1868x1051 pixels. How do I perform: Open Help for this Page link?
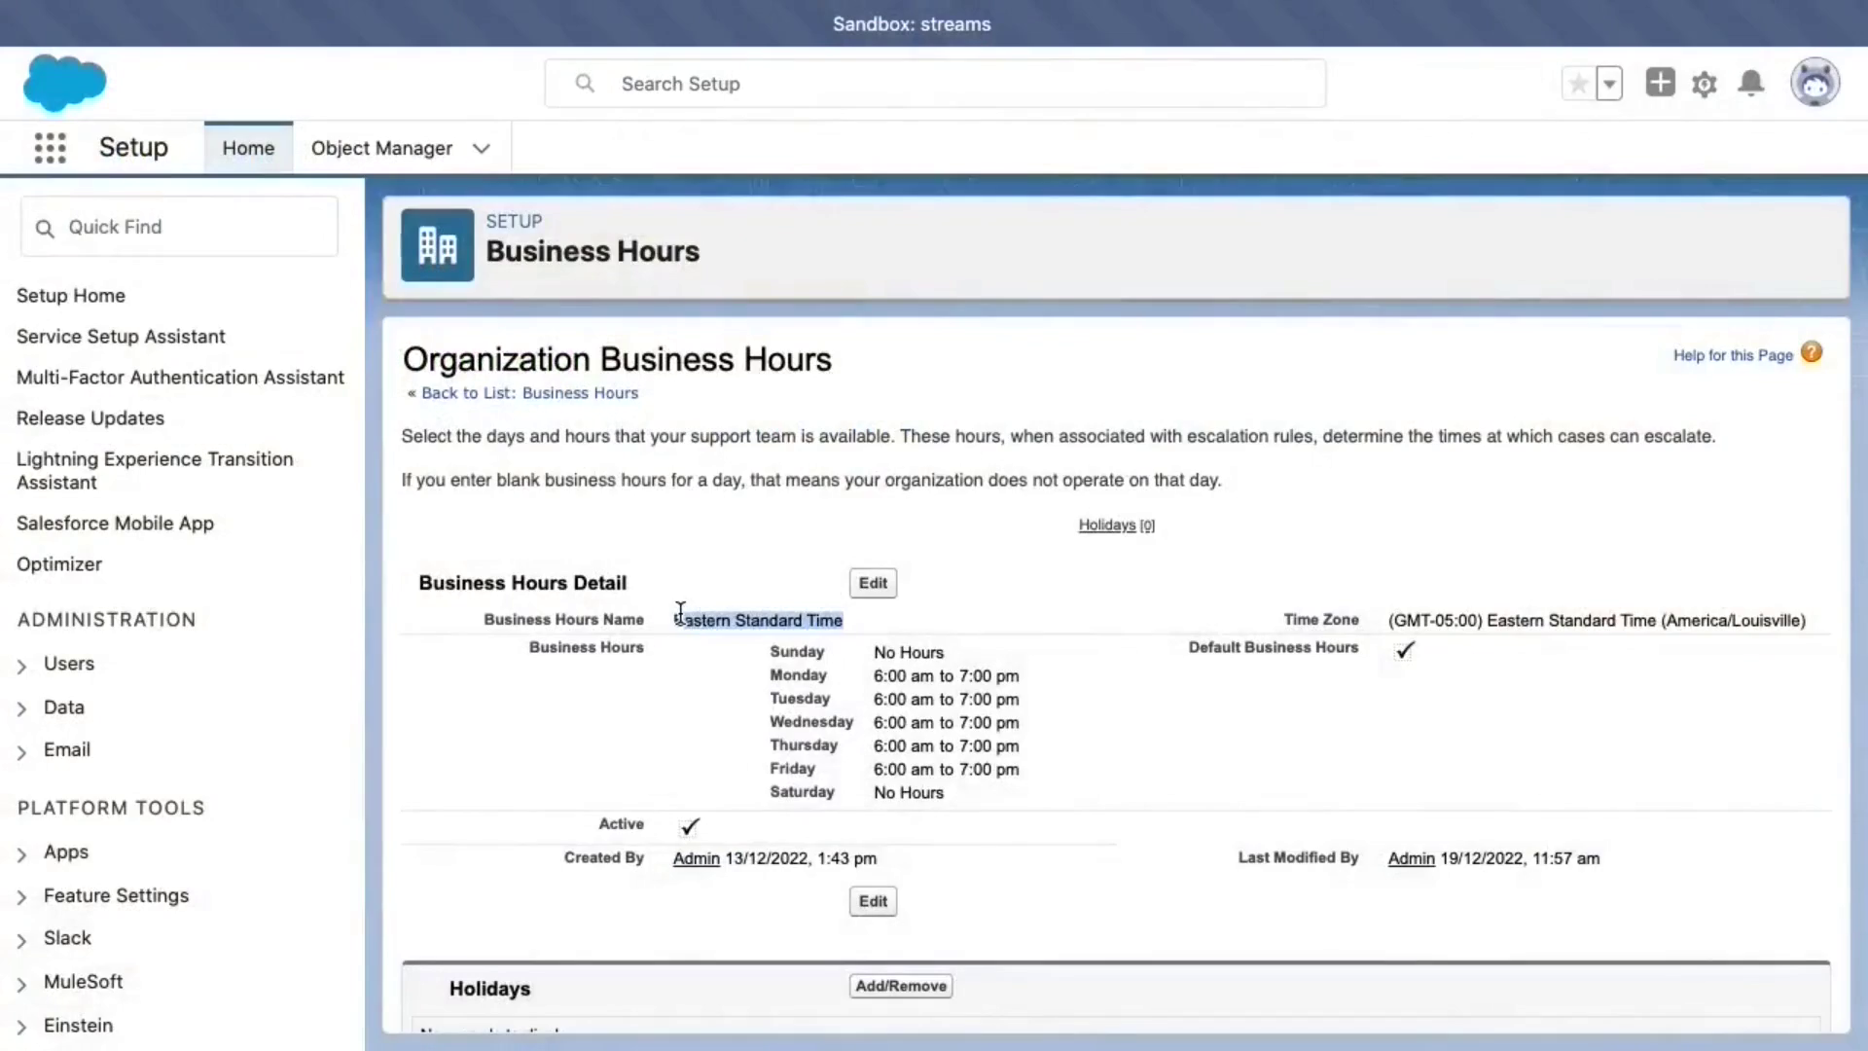pyautogui.click(x=1733, y=355)
